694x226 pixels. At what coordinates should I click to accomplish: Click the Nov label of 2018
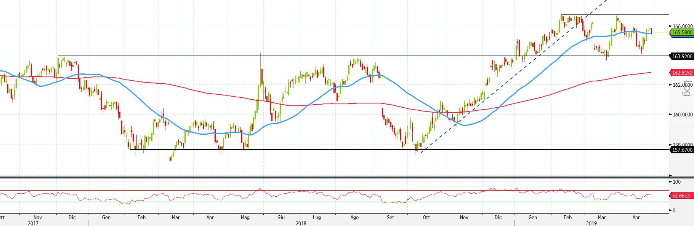(x=464, y=218)
